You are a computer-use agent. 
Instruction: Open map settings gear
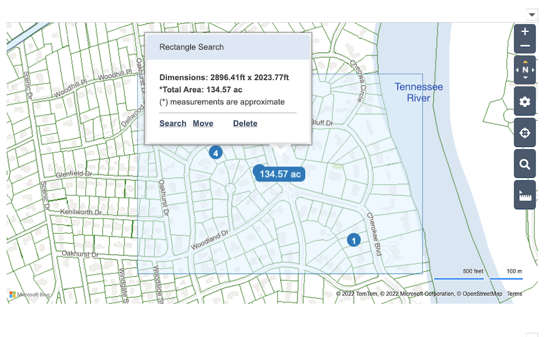coord(524,102)
